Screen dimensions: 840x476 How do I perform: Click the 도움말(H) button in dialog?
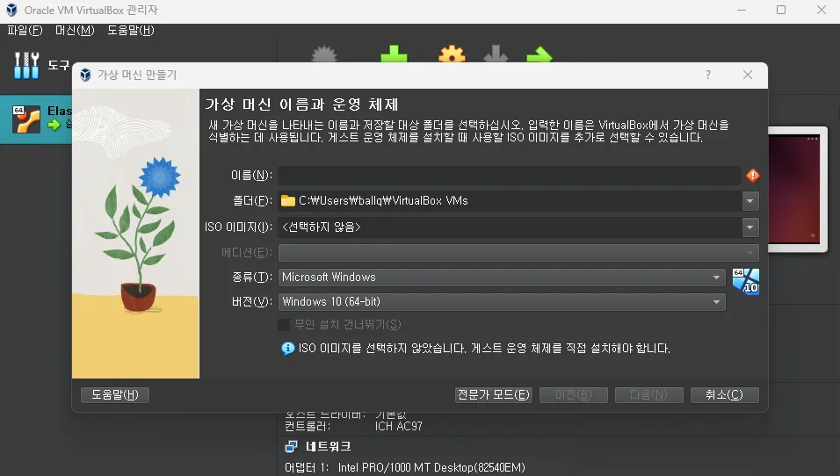tap(114, 394)
